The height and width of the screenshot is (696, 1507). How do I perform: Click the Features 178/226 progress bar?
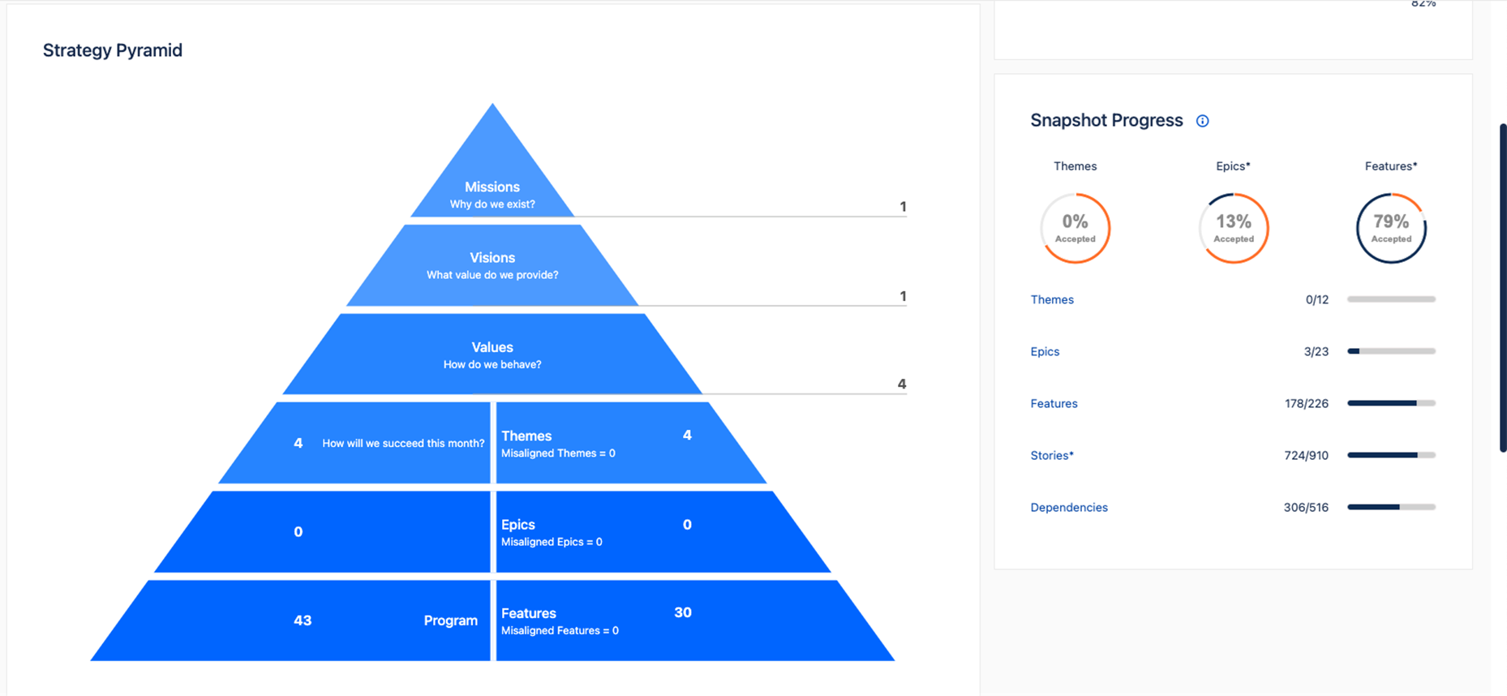pyautogui.click(x=1390, y=403)
